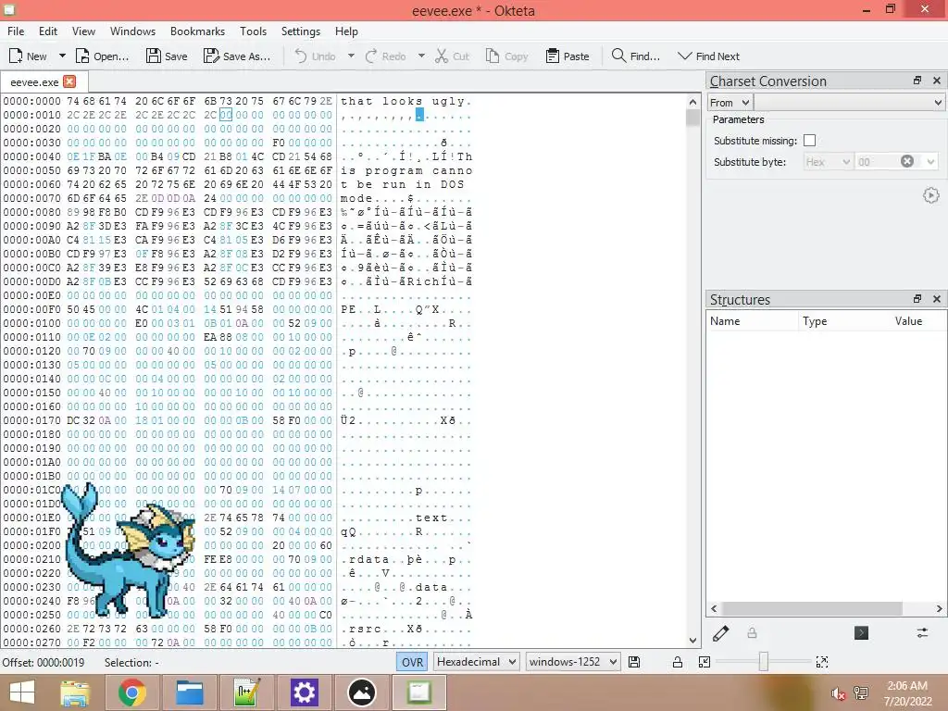The height and width of the screenshot is (711, 948).
Task: Click the pencil edit icon in Structures
Action: pyautogui.click(x=720, y=633)
